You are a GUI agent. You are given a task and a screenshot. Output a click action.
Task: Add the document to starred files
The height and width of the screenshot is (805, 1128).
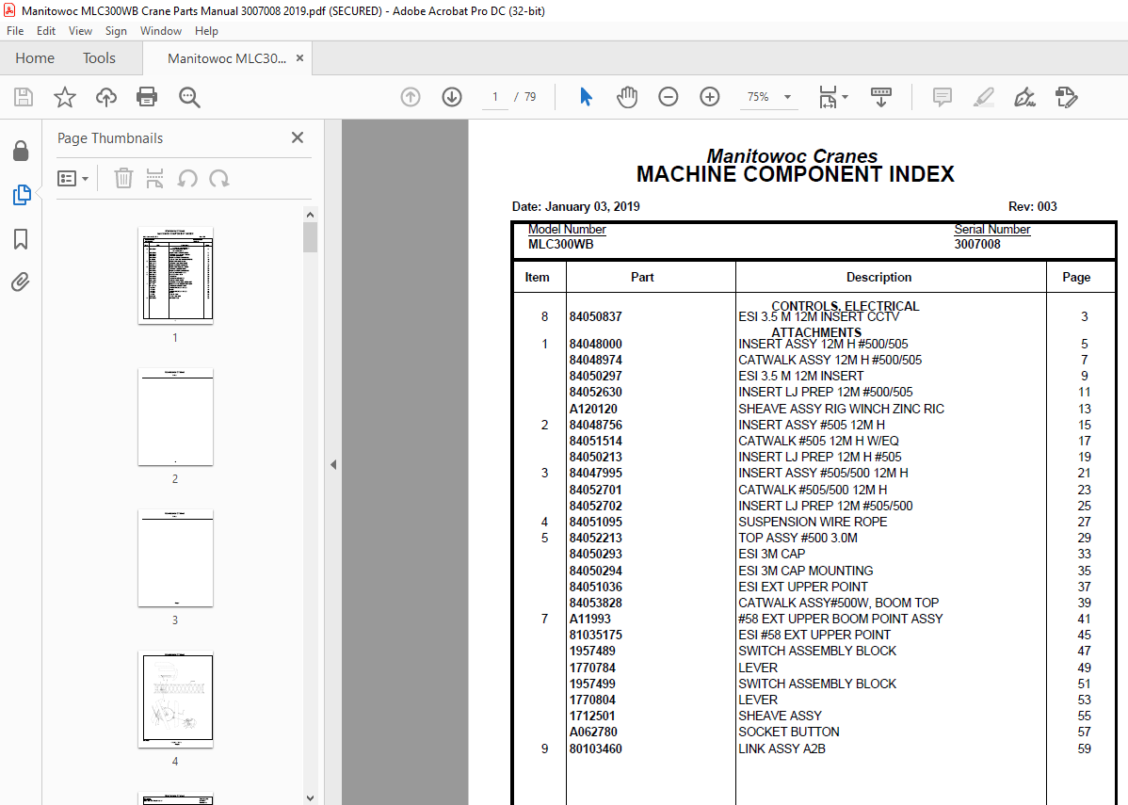tap(65, 97)
